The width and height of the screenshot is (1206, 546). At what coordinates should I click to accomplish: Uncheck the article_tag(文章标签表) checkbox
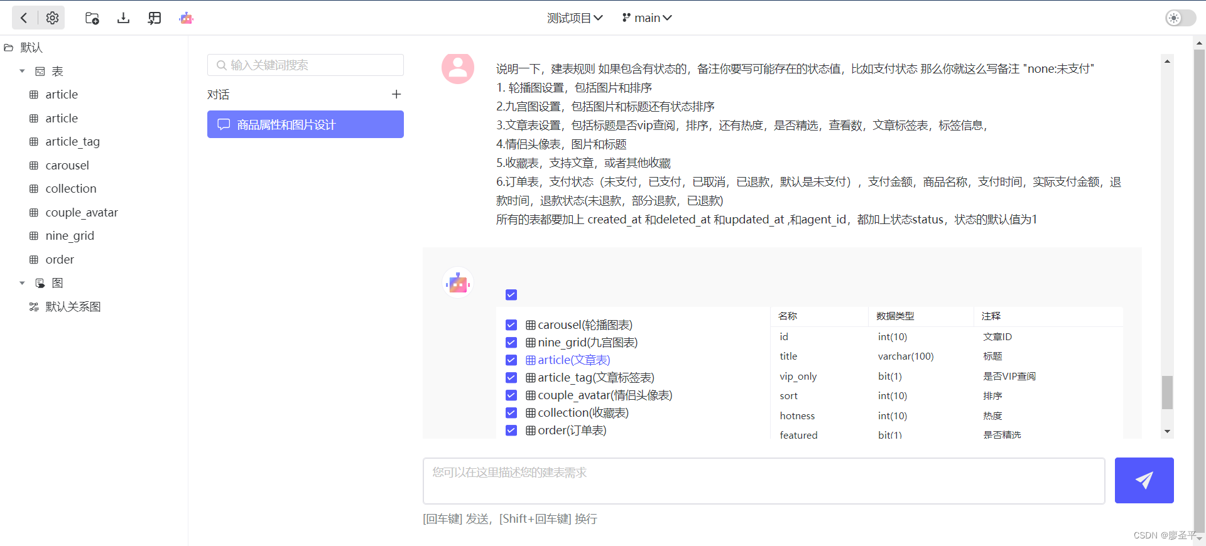511,377
